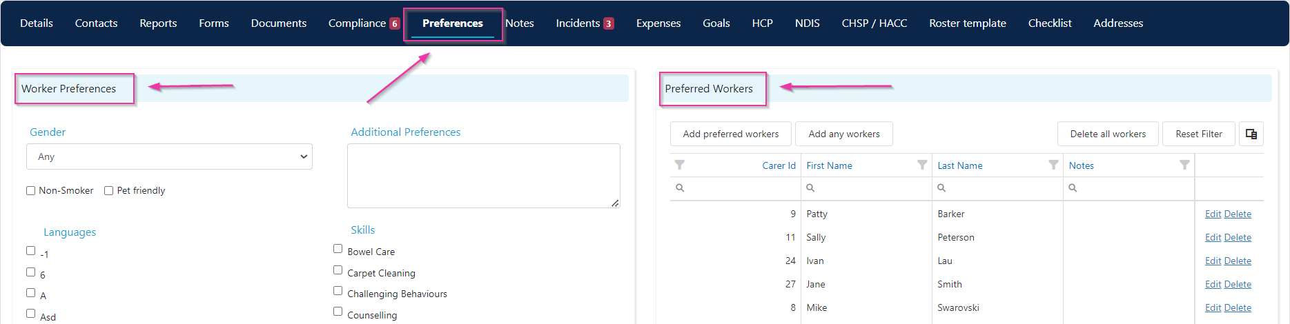Check the language option Asd
Image resolution: width=1290 pixels, height=324 pixels.
click(x=30, y=313)
